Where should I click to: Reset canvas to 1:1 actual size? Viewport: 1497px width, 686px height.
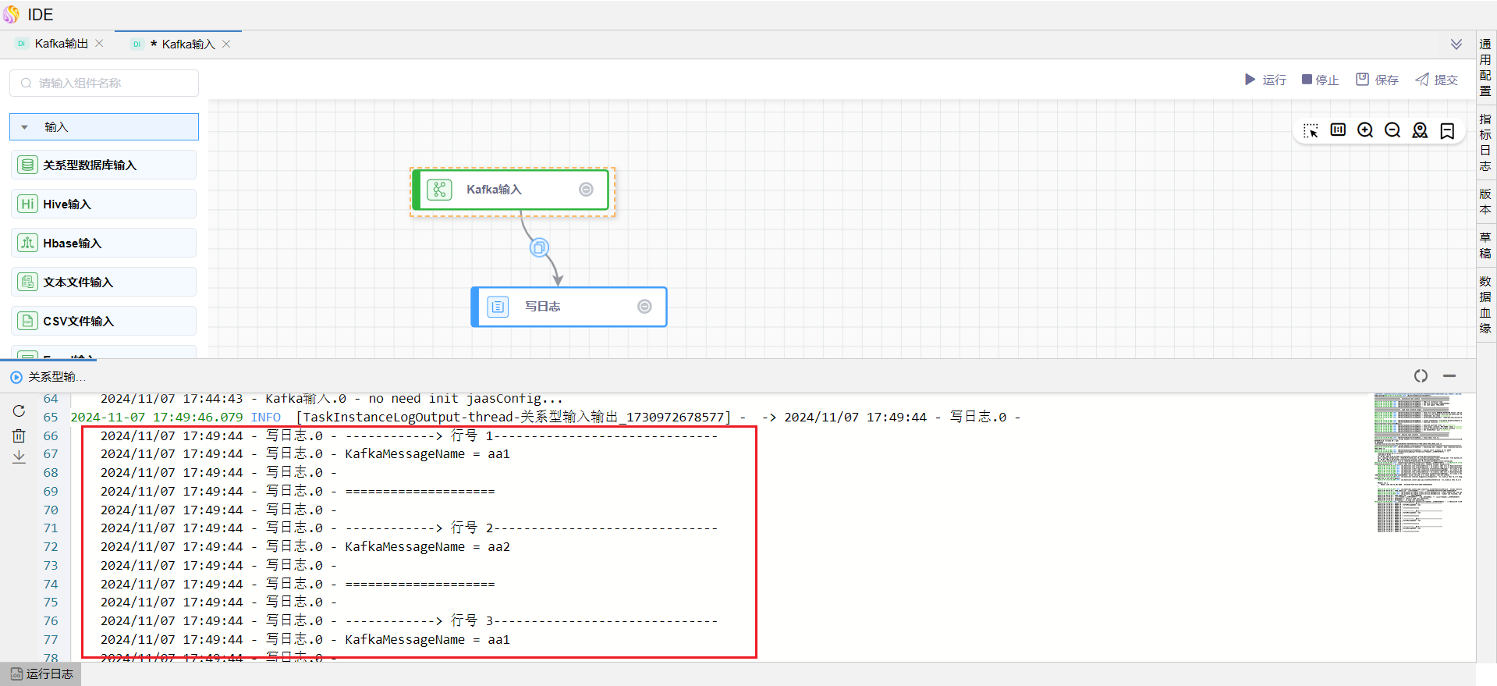(x=1338, y=130)
